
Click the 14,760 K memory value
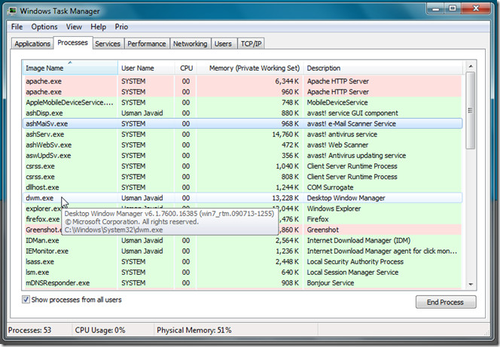coord(285,135)
